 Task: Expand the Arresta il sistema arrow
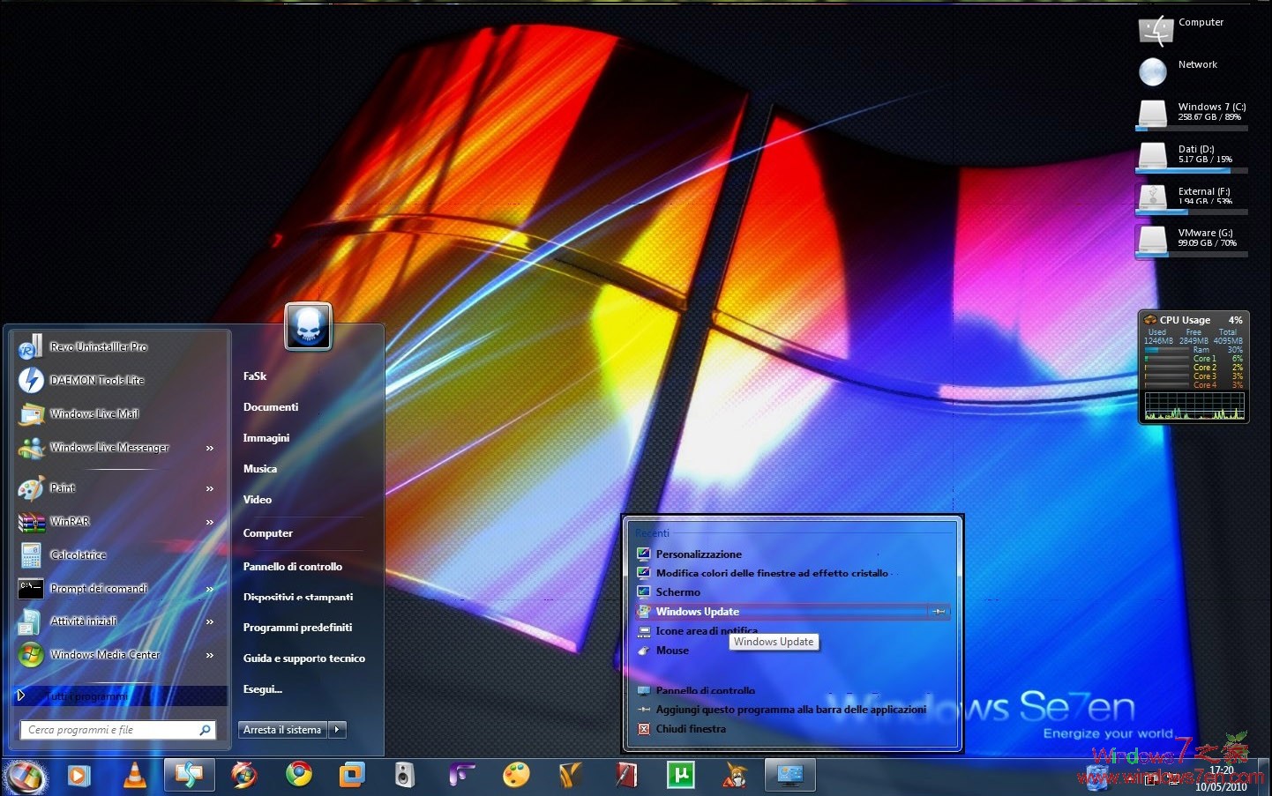(x=336, y=729)
